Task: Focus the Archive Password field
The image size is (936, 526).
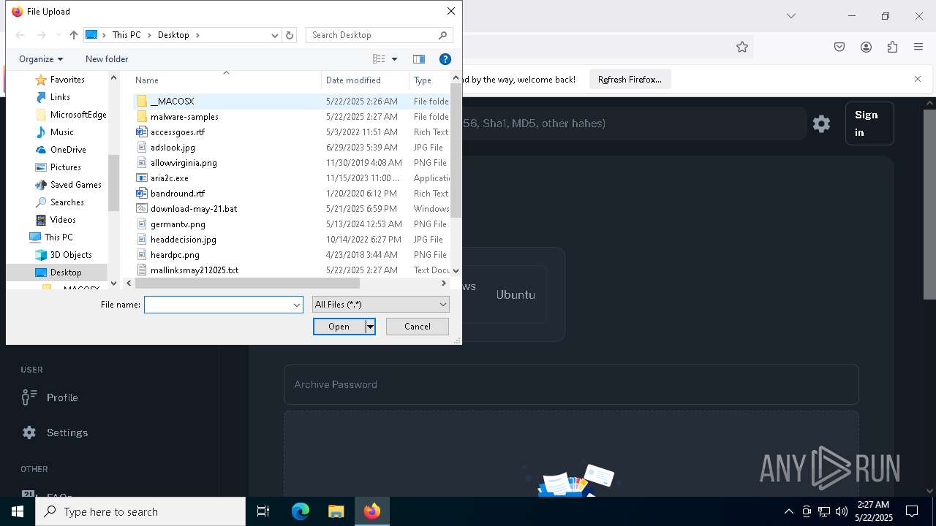Action: point(571,384)
